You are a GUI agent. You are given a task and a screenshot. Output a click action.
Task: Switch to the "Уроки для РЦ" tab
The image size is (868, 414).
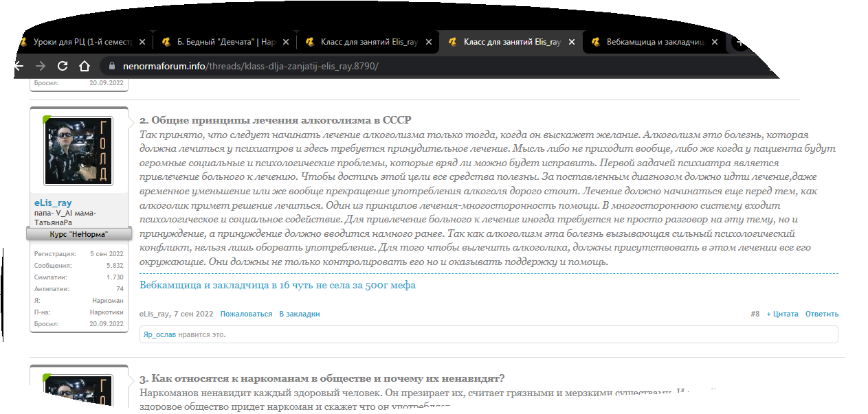pyautogui.click(x=81, y=42)
